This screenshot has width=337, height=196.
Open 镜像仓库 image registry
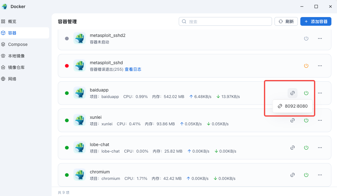pyautogui.click(x=13, y=67)
